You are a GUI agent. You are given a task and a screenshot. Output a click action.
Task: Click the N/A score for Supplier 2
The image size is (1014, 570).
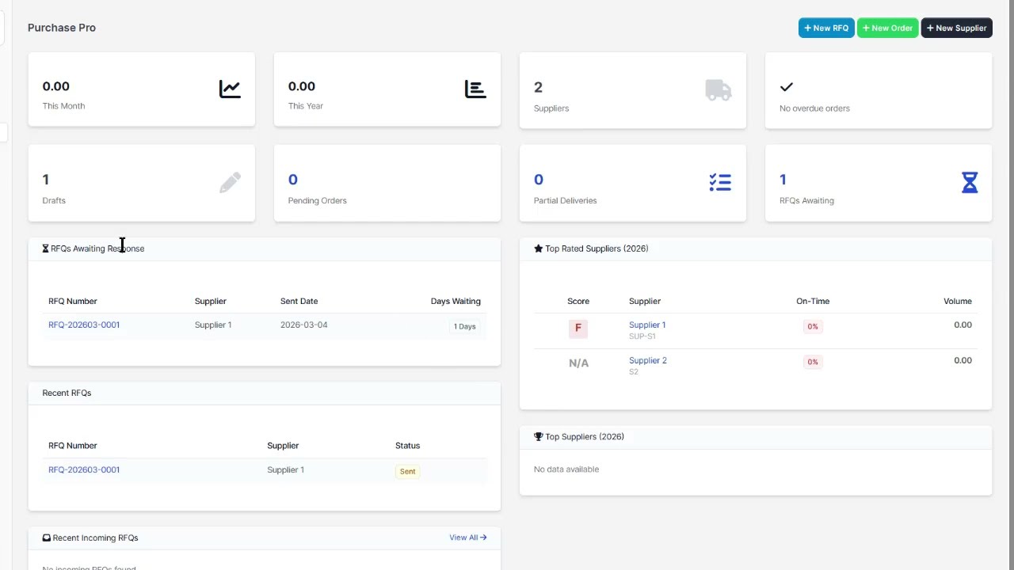[578, 363]
